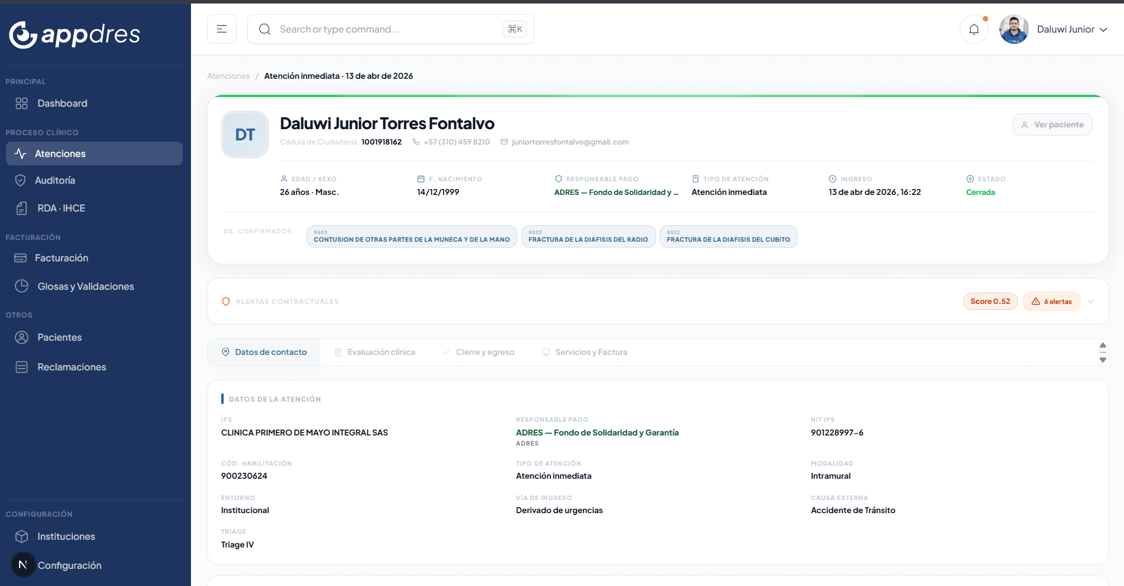
Task: Click the Auditoría shield icon
Action: coord(20,180)
